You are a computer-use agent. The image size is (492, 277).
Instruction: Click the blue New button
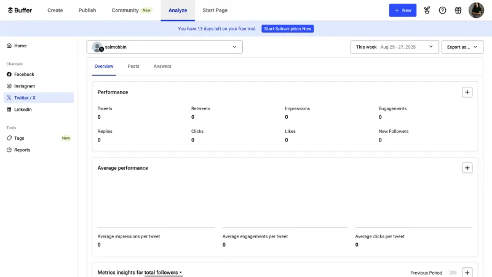403,10
